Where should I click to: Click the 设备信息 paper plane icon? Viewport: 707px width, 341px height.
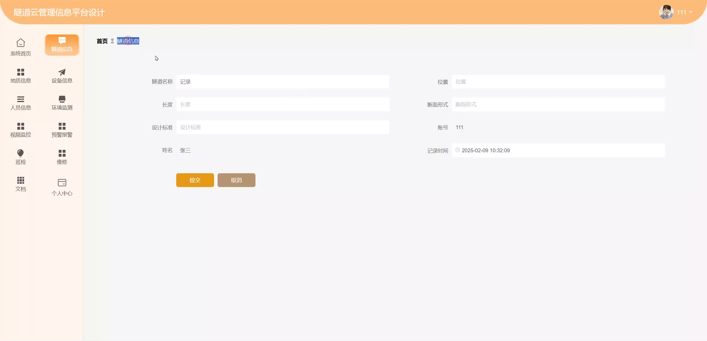[62, 72]
